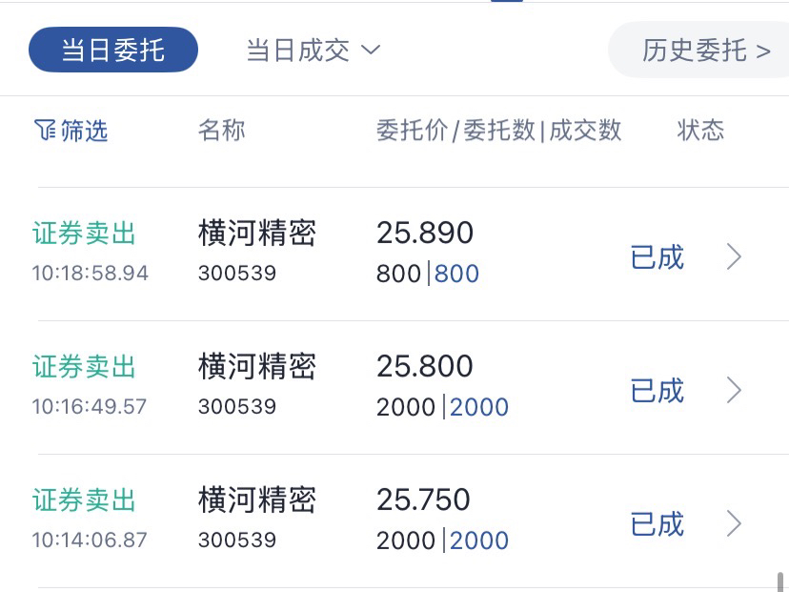This screenshot has height=592, width=789.
Task: Open details chevron for 25.800 order
Action: [734, 390]
